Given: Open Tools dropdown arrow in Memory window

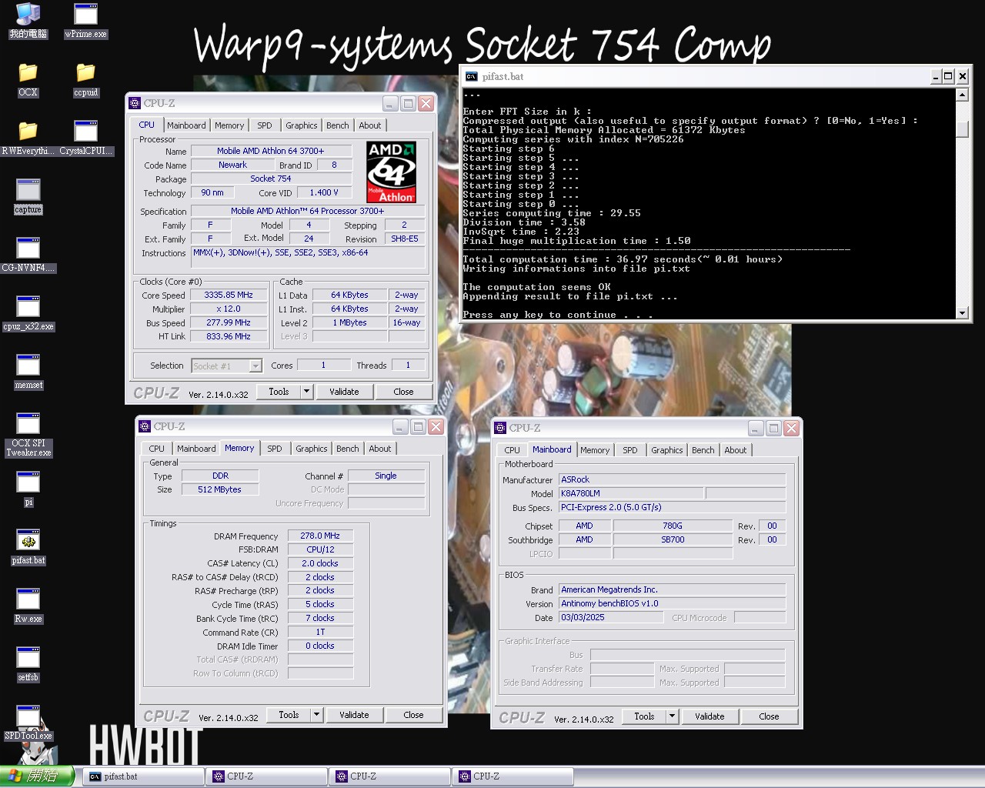Looking at the screenshot, I should point(316,715).
